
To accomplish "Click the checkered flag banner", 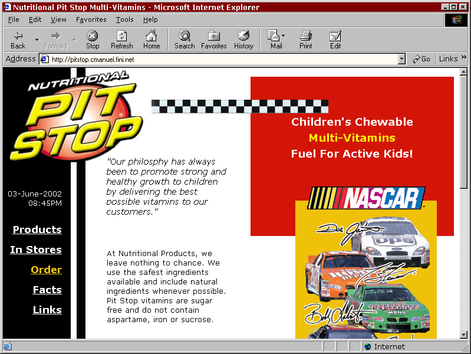I will (x=240, y=106).
